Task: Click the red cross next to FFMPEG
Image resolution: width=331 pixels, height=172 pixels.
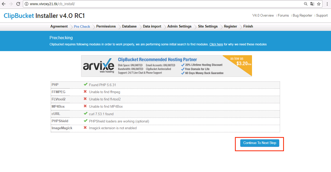Action: 85,92
